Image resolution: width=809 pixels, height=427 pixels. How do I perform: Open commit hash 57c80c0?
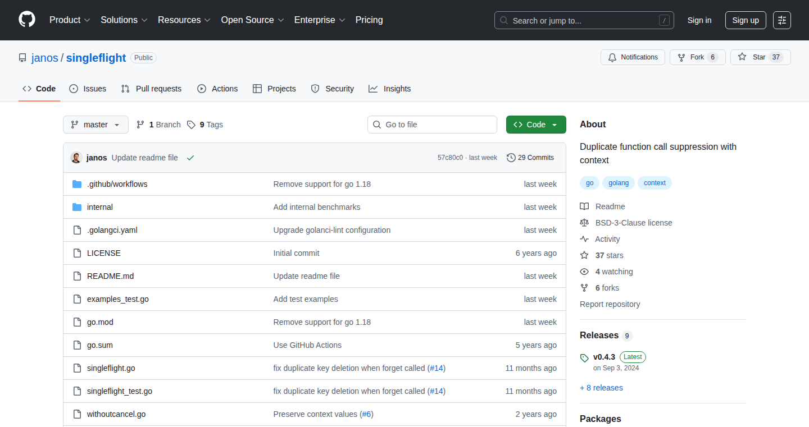pos(450,158)
